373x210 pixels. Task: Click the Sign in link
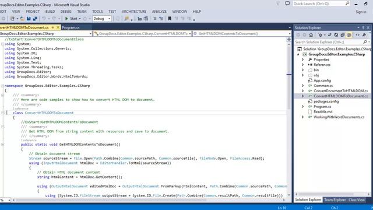[361, 12]
